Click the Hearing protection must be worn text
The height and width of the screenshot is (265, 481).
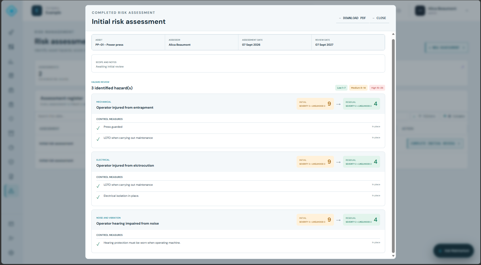[142, 243]
